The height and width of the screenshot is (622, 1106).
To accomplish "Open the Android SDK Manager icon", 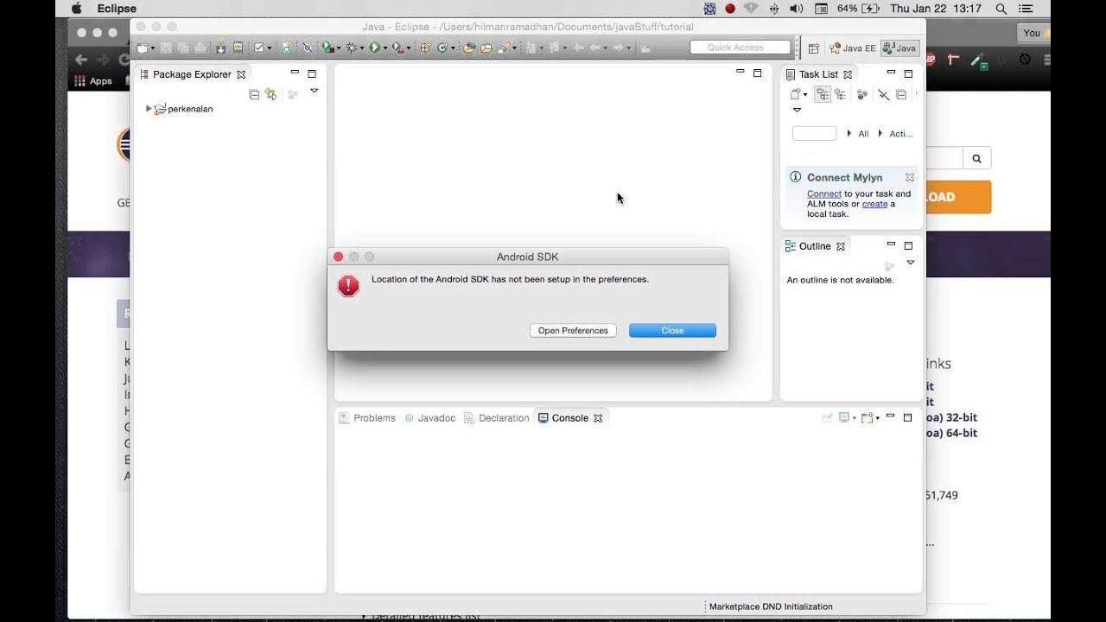I will point(220,48).
